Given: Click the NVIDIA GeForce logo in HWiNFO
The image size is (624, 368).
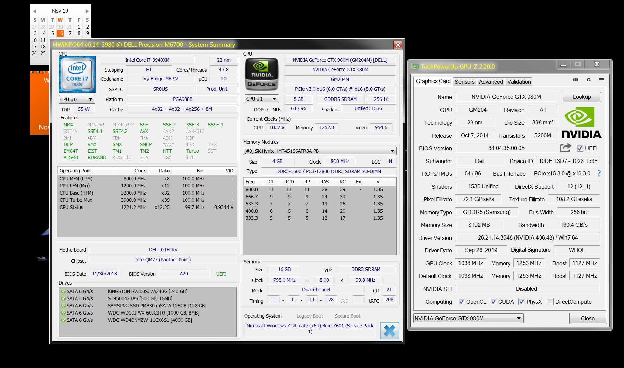Looking at the screenshot, I should point(262,74).
